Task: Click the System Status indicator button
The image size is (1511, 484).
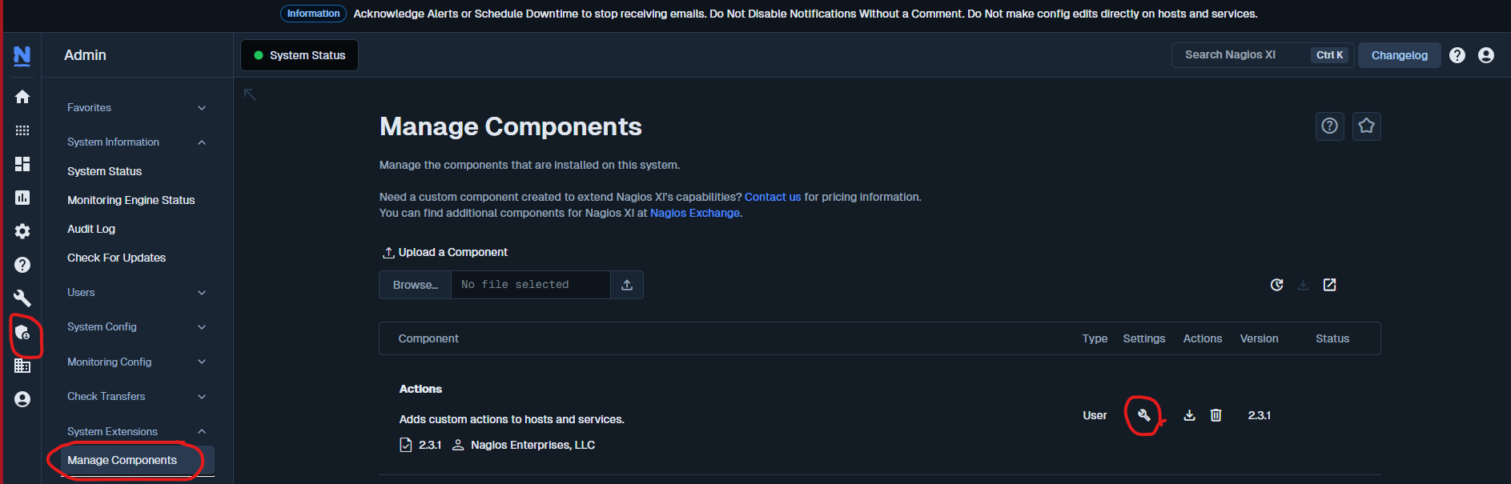Action: coord(299,55)
